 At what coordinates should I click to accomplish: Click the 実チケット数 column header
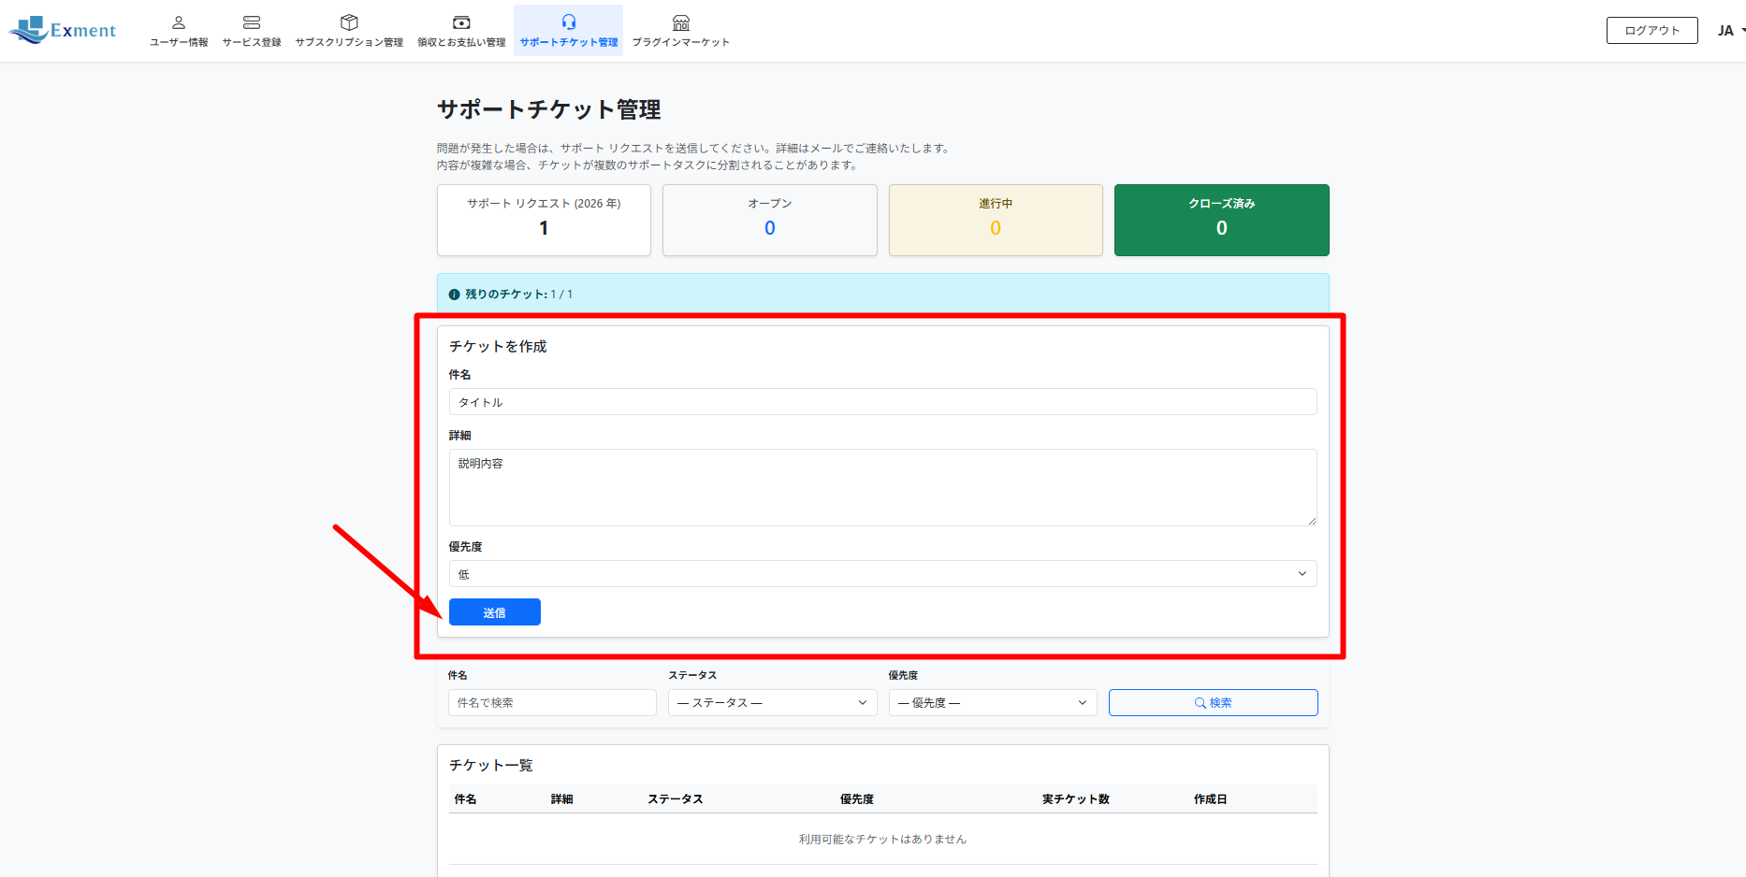coord(1076,799)
